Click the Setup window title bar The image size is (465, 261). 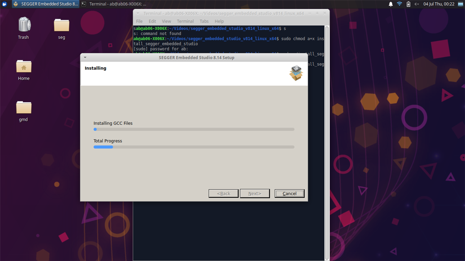click(x=194, y=57)
